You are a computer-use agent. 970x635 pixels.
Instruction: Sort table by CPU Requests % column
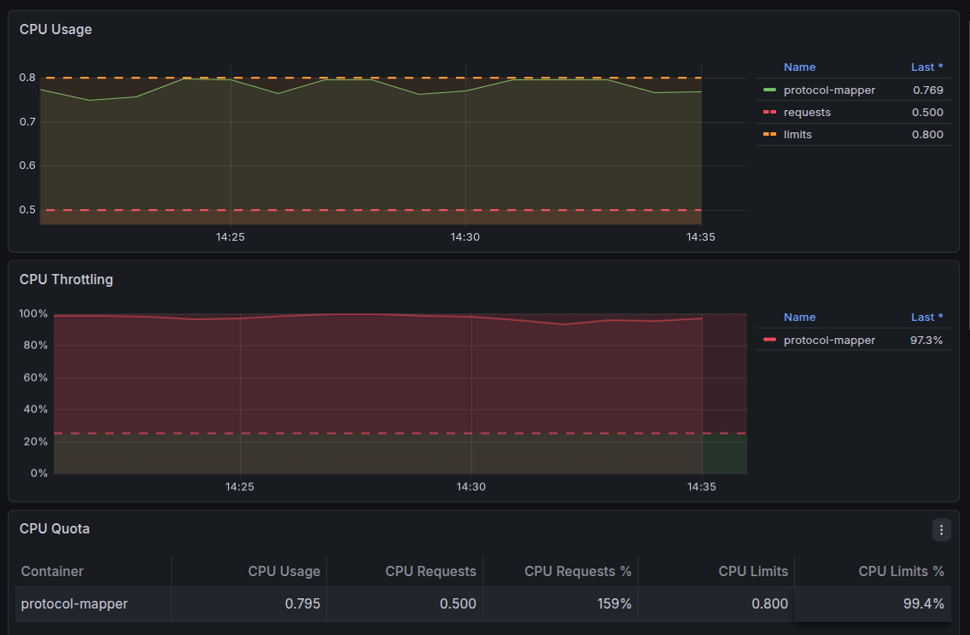click(578, 571)
